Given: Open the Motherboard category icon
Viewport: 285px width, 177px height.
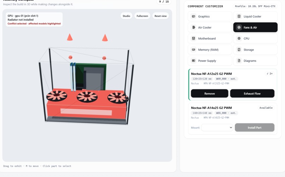Looking at the screenshot, I should [193, 39].
